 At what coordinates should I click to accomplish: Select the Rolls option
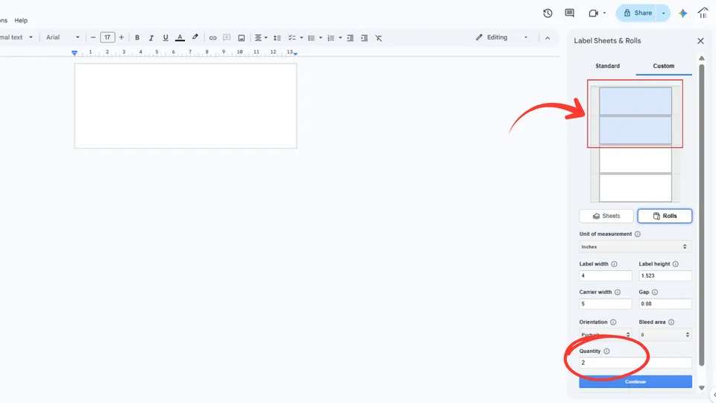click(665, 216)
